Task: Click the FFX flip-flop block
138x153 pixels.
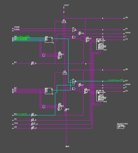Action: pyautogui.click(x=100, y=96)
